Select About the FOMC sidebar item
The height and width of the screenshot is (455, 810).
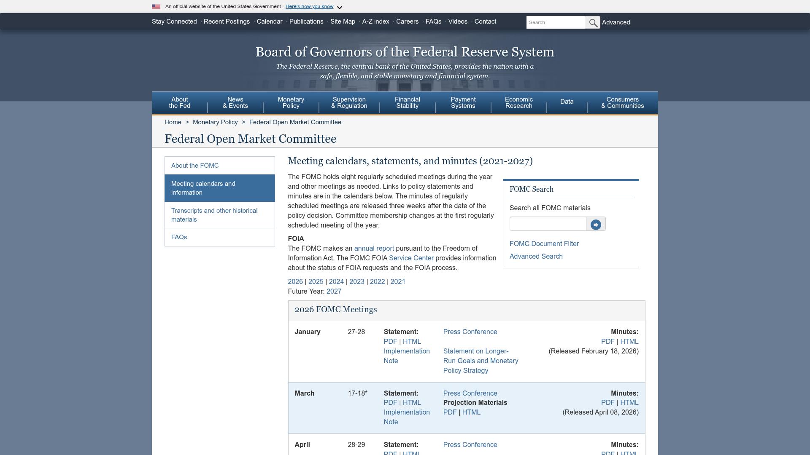(220, 166)
